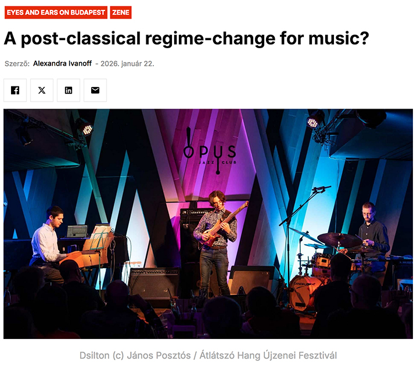Image resolution: width=417 pixels, height=368 pixels.
Task: Open author Alexandra Ivanoff's page
Action: coord(62,63)
